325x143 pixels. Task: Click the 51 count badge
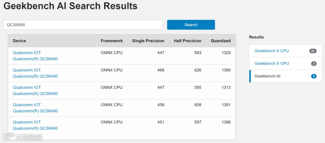pyautogui.click(x=313, y=51)
